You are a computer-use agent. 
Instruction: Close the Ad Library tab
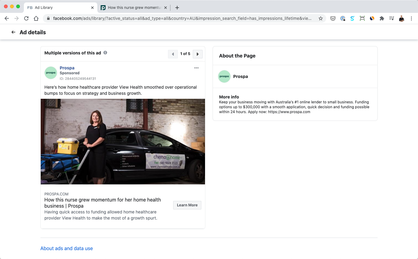coord(92,8)
